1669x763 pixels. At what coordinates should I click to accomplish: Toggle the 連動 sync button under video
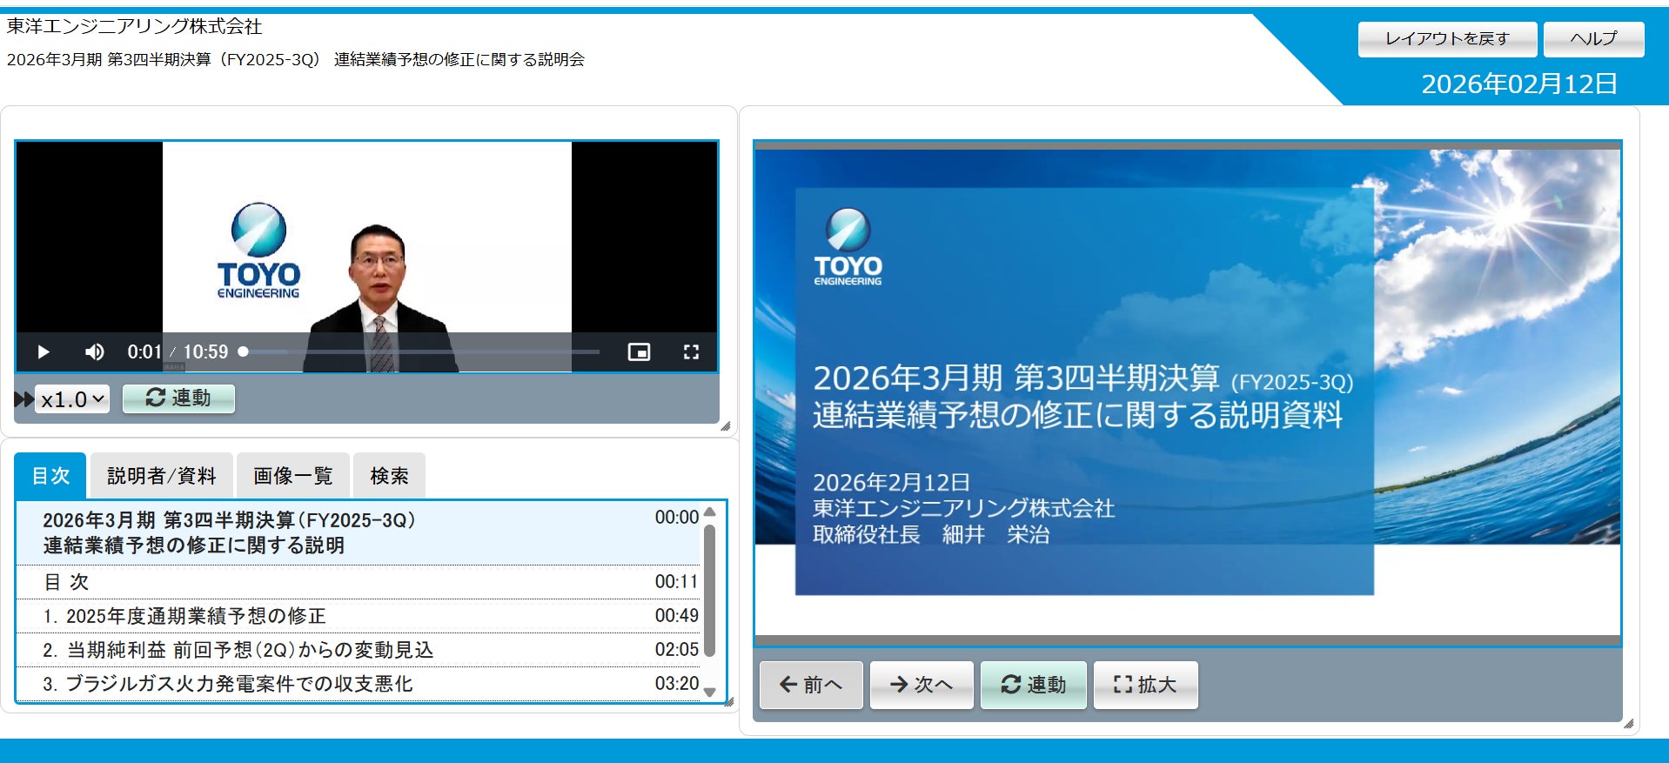point(178,398)
